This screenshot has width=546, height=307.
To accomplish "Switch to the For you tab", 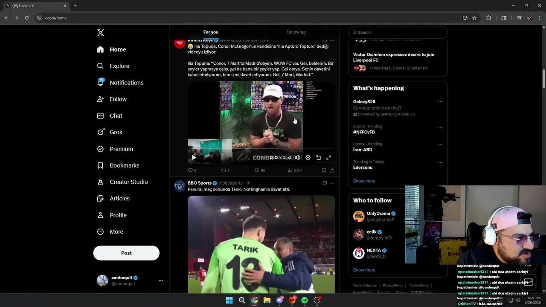I will click(211, 32).
